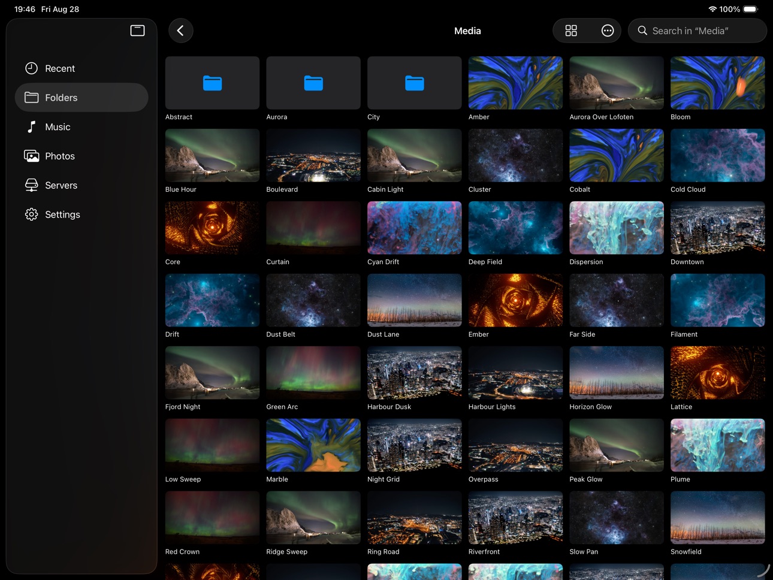Open the Ember thumbnail

(x=515, y=300)
